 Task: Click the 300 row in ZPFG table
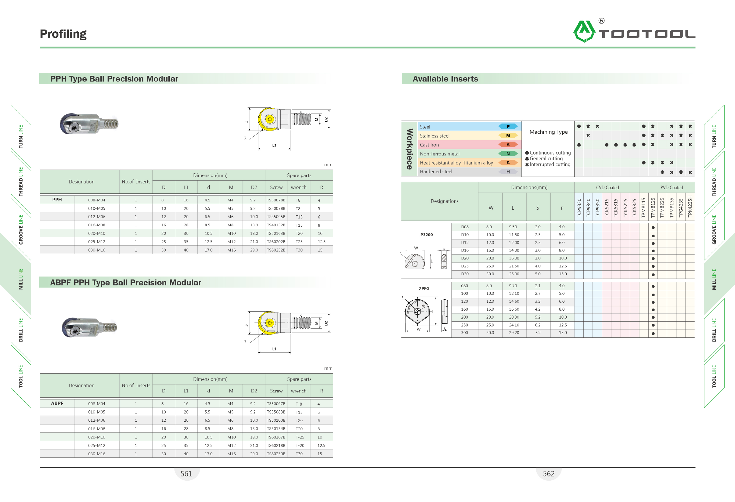click(x=573, y=333)
